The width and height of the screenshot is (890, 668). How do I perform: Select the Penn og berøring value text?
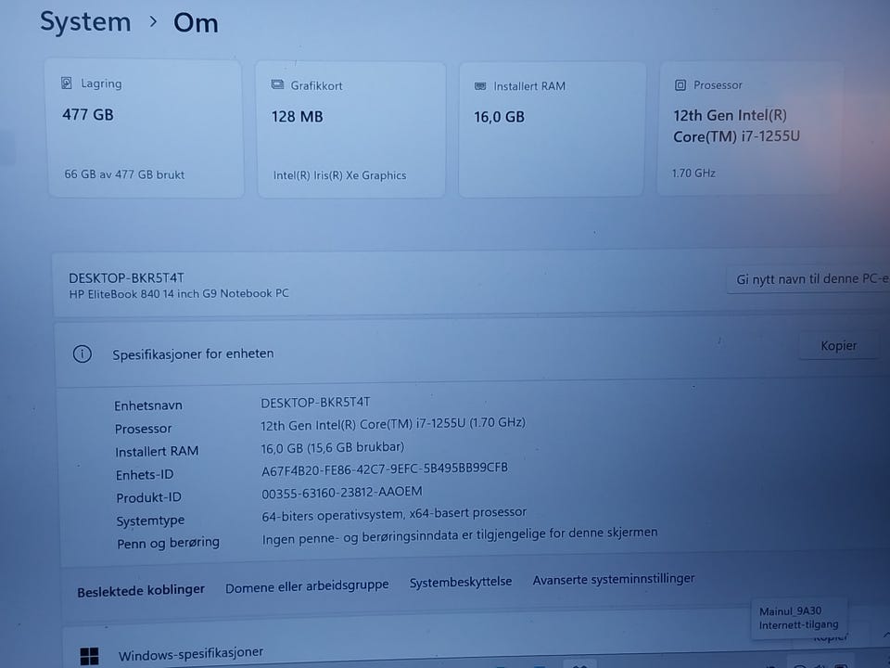[x=460, y=535]
